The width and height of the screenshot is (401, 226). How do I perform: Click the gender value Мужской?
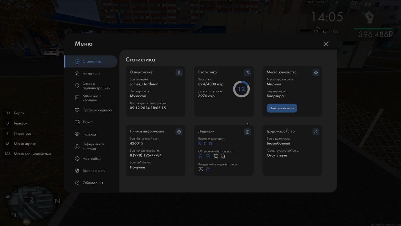click(138, 96)
